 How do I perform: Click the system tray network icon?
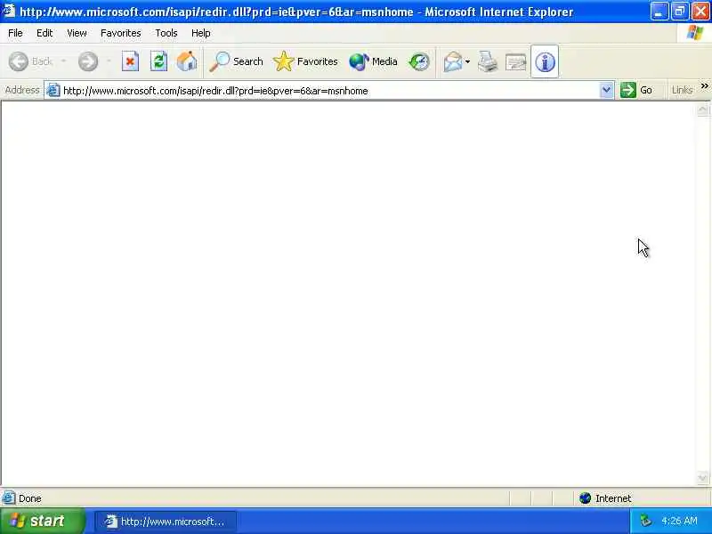click(645, 521)
